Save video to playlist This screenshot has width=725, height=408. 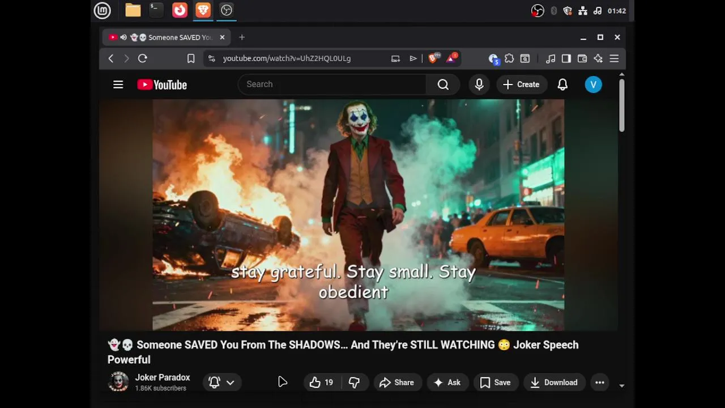496,382
